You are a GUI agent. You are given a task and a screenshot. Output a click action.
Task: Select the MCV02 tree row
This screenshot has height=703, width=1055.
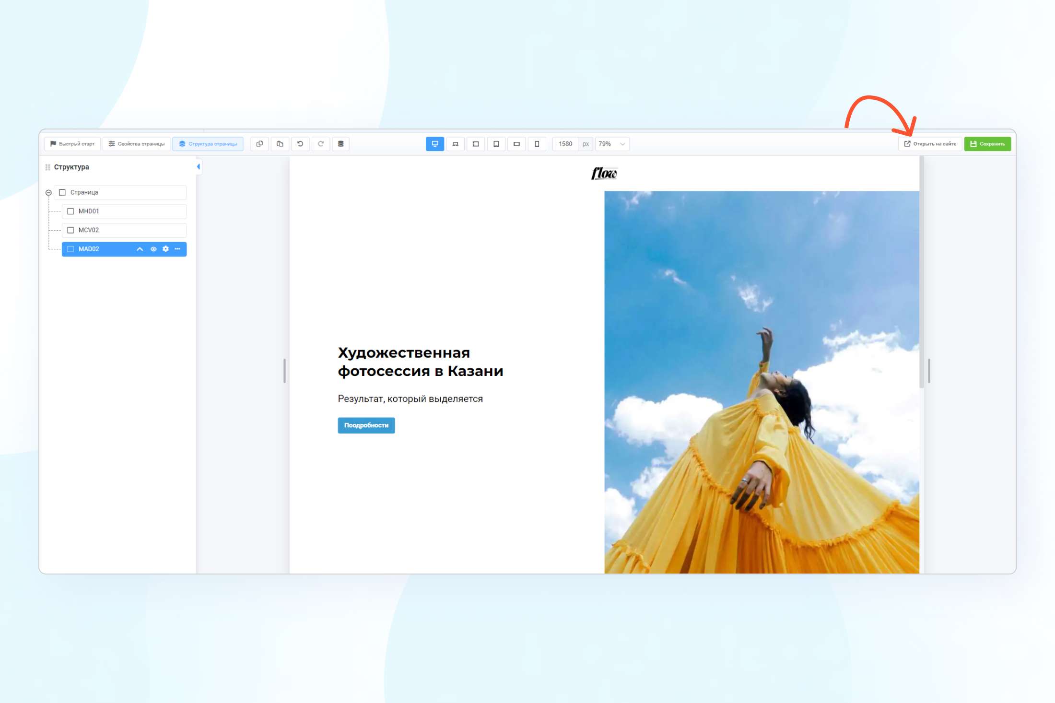pyautogui.click(x=124, y=230)
